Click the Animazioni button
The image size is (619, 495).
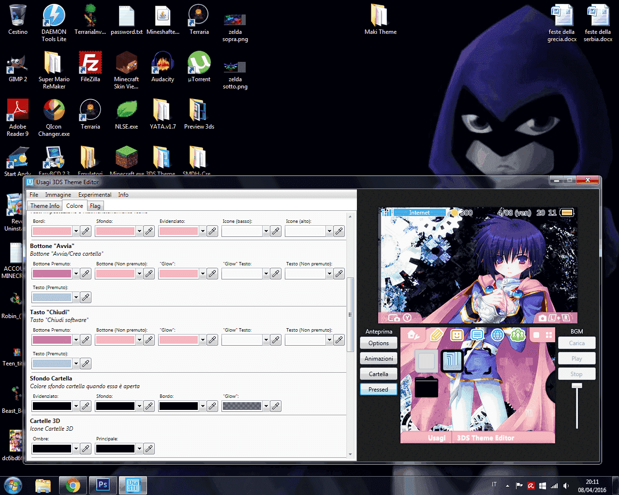pyautogui.click(x=379, y=359)
